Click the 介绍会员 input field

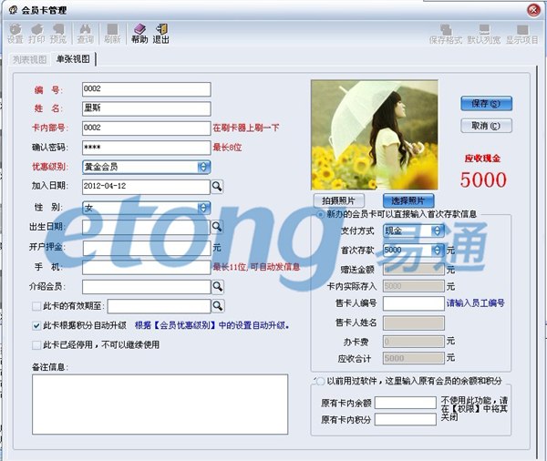pos(147,287)
